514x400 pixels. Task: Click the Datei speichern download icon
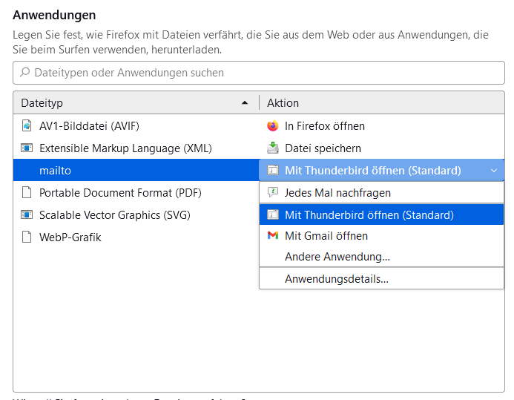(x=272, y=148)
